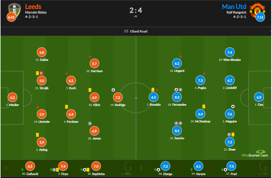Open the Leeds team name link

33,7
